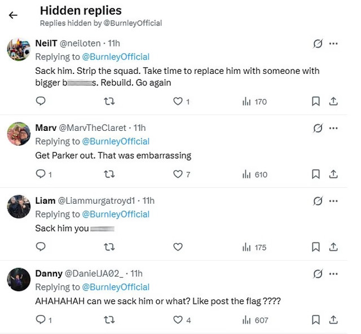Share Danny's tweet
Viewport: 361px width, 334px height.
pyautogui.click(x=333, y=320)
